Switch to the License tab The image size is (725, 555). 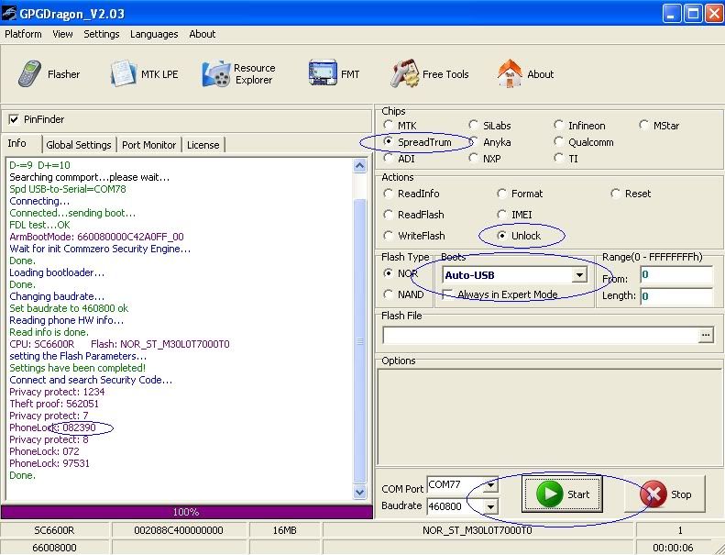(203, 145)
